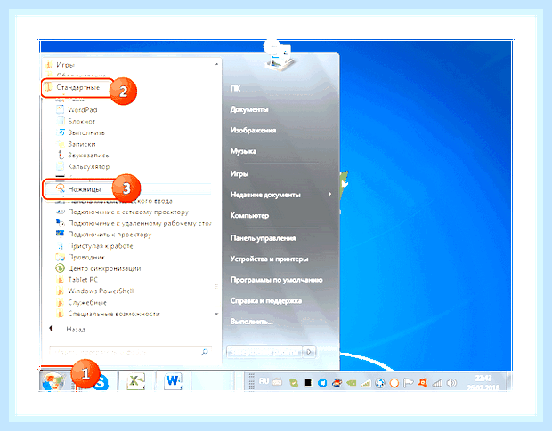Click the Выполнить run icon in the list
Screen dimensions: 552x431
(61, 132)
